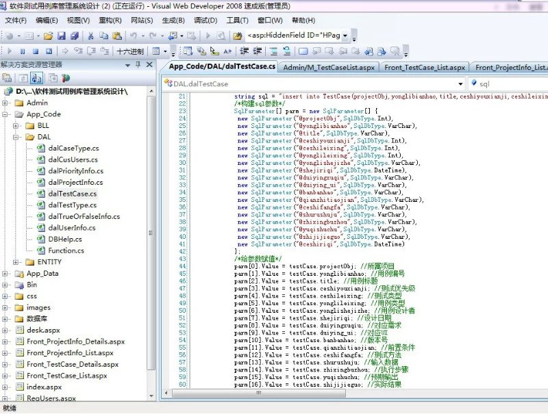Switch to the Admin/M_TestCaseList.aspx tab

click(x=329, y=67)
